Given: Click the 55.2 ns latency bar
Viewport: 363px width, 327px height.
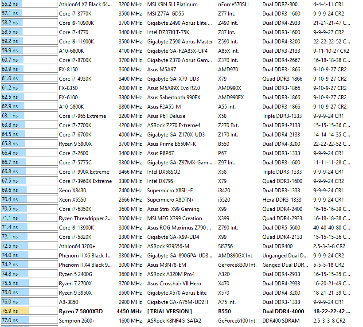Looking at the screenshot, I should [x=29, y=4].
